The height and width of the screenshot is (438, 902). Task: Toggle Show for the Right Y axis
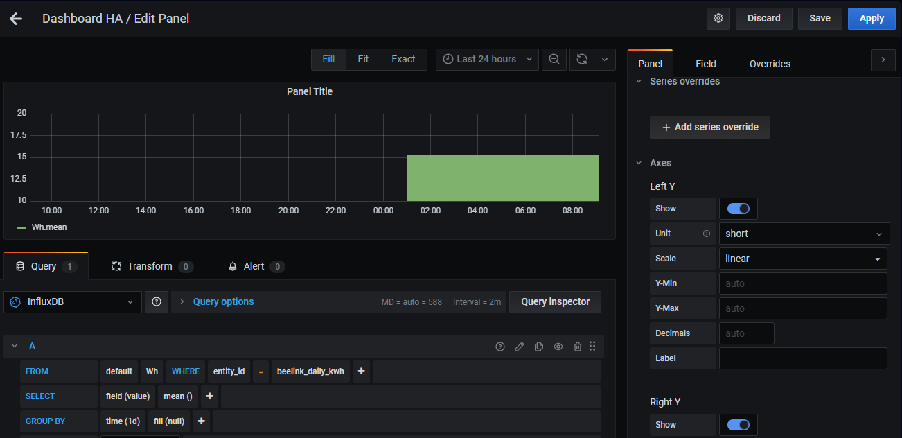[738, 424]
